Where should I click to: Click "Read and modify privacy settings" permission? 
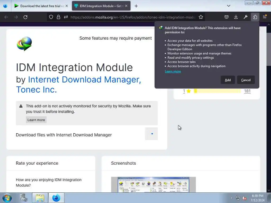(x=191, y=58)
